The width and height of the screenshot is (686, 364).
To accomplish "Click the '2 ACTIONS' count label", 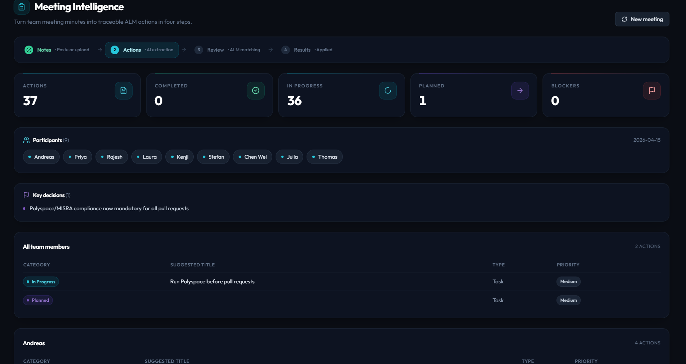I will (x=647, y=246).
